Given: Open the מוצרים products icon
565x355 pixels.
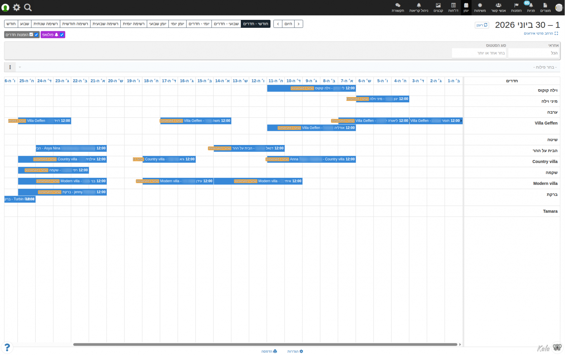Looking at the screenshot, I should tap(545, 7).
